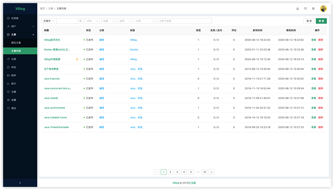The width and height of the screenshot is (334, 190).
Task: Select 撰写文章 write article menu item
Action: (20, 43)
